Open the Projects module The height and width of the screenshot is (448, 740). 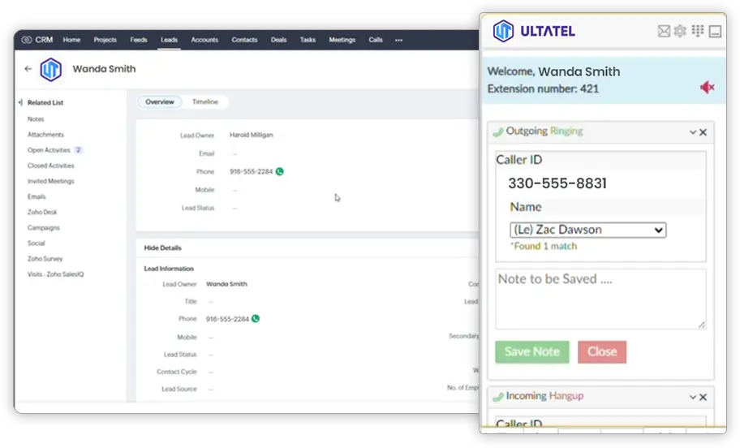point(105,40)
